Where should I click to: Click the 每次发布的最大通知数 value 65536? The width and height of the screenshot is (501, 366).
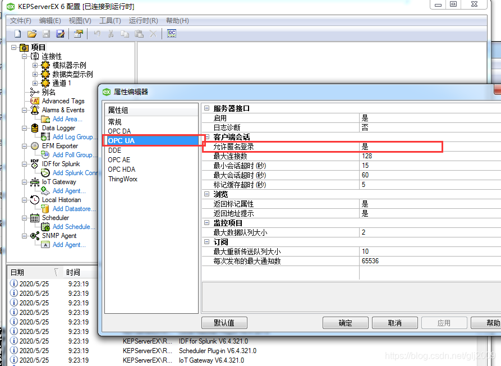tap(370, 261)
